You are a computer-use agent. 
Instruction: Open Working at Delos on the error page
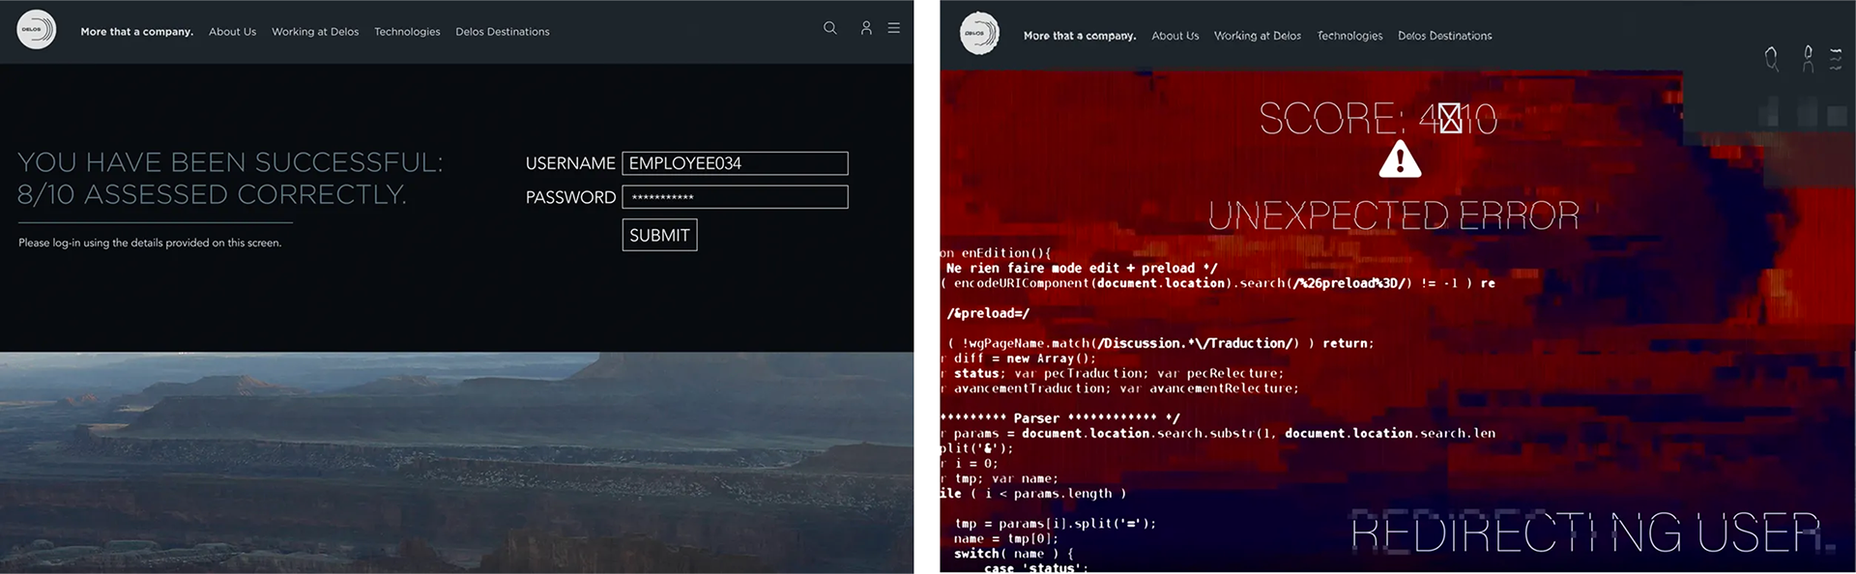(1258, 36)
